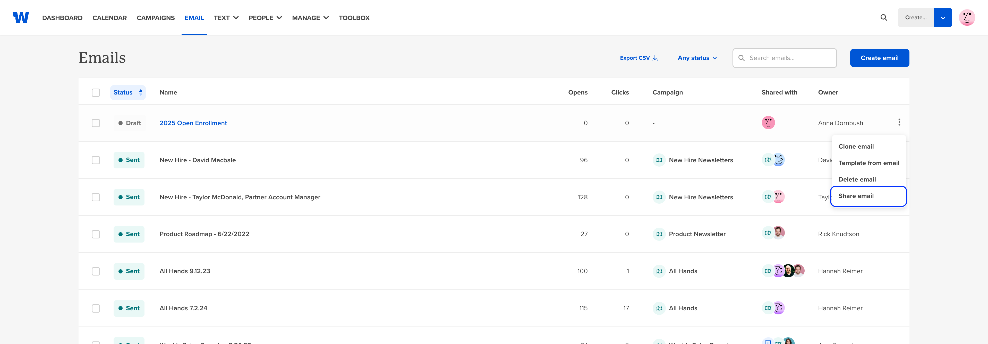This screenshot has width=988, height=344.
Task: Click campaign icon beside New Hire Newsletters, David Macbale row
Action: [x=659, y=160]
